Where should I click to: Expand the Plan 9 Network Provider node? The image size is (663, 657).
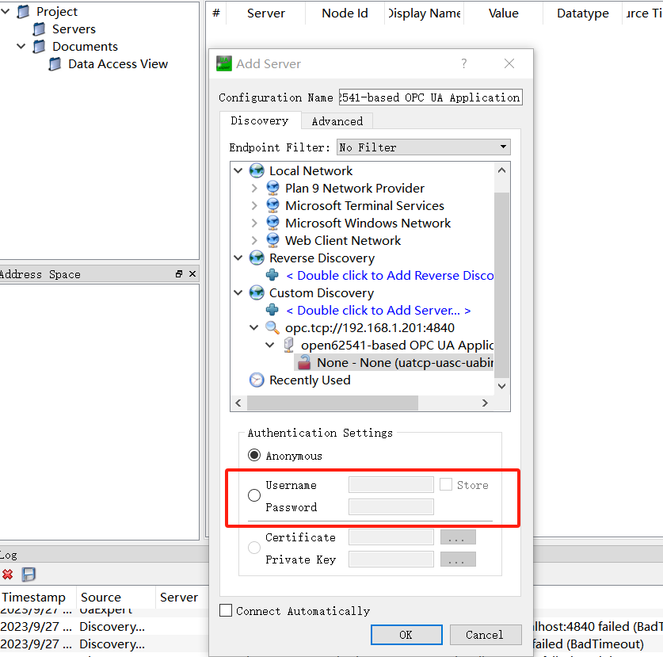coord(254,188)
